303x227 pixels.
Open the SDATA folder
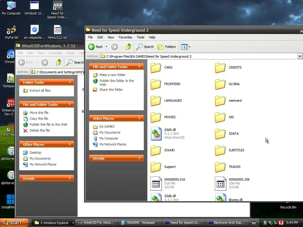pyautogui.click(x=227, y=134)
